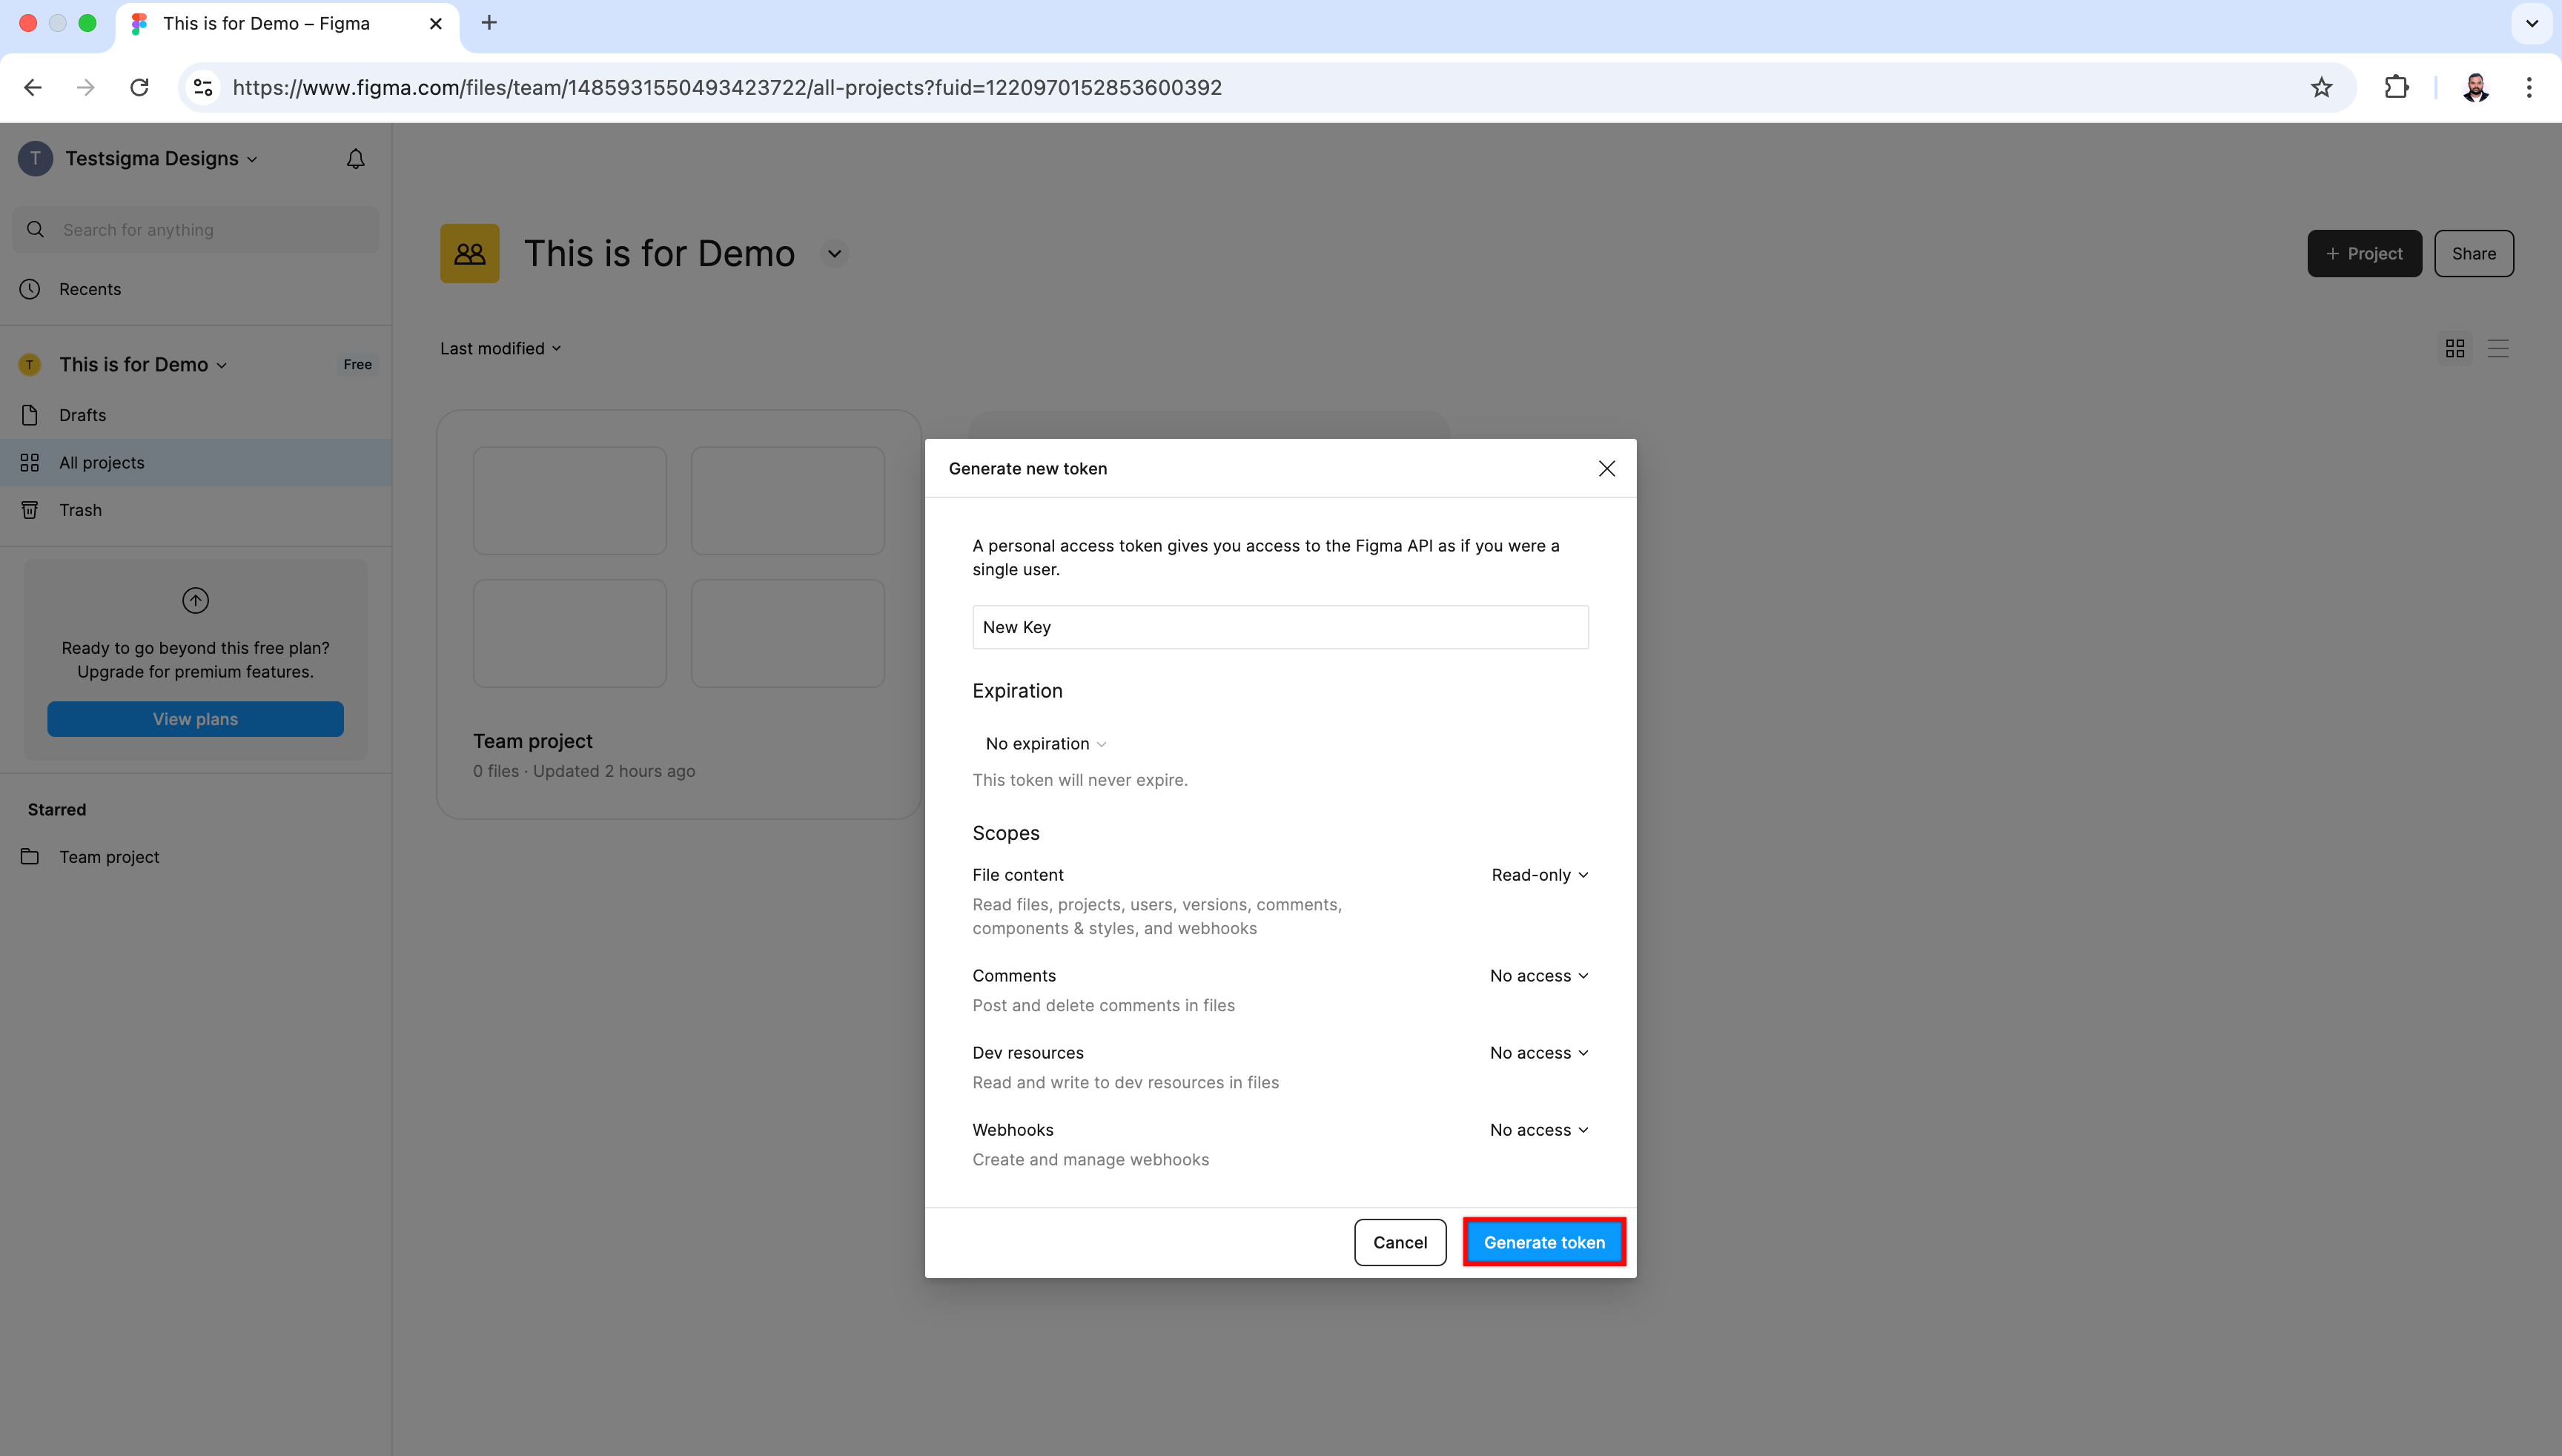
Task: Open the No expiration dropdown
Action: coord(1045,743)
